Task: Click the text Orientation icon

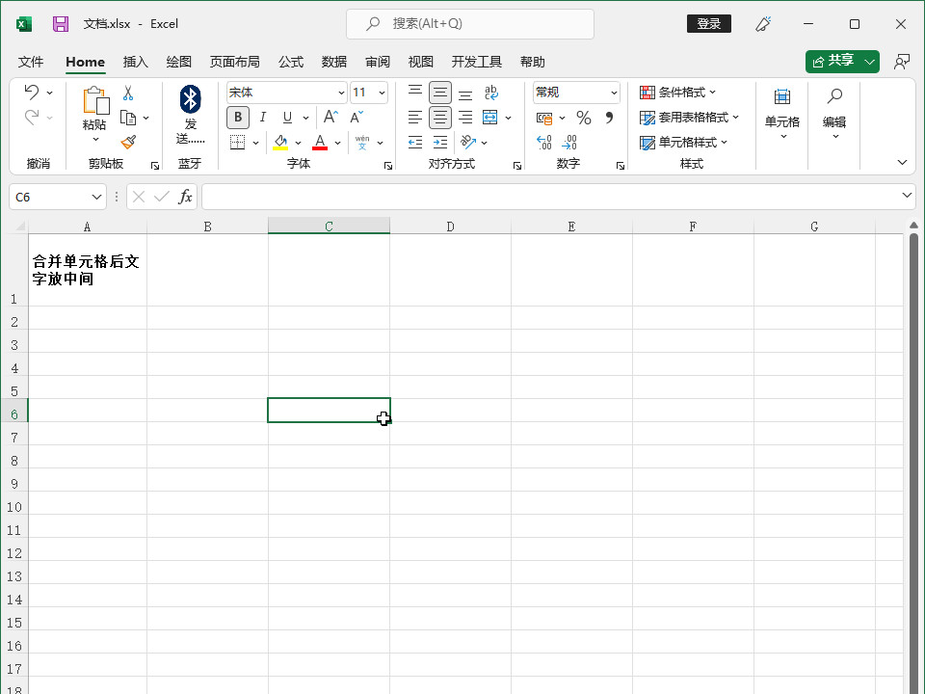Action: click(x=468, y=143)
